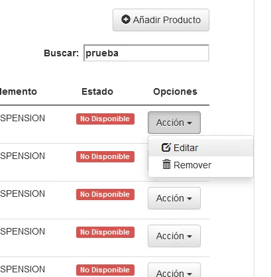Click the Añadir Producto button
The width and height of the screenshot is (271, 277).
coord(161,20)
